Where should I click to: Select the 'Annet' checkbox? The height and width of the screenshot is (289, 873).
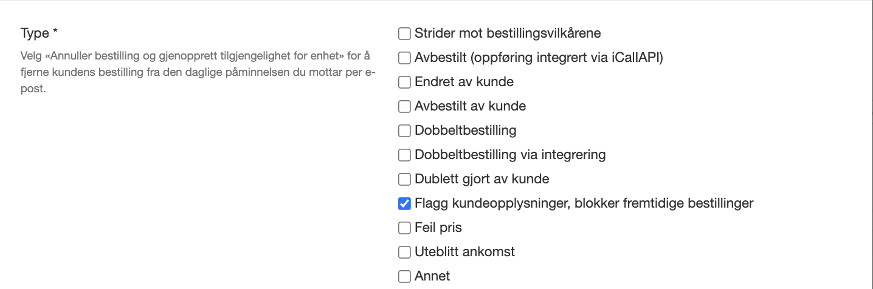[x=404, y=276]
